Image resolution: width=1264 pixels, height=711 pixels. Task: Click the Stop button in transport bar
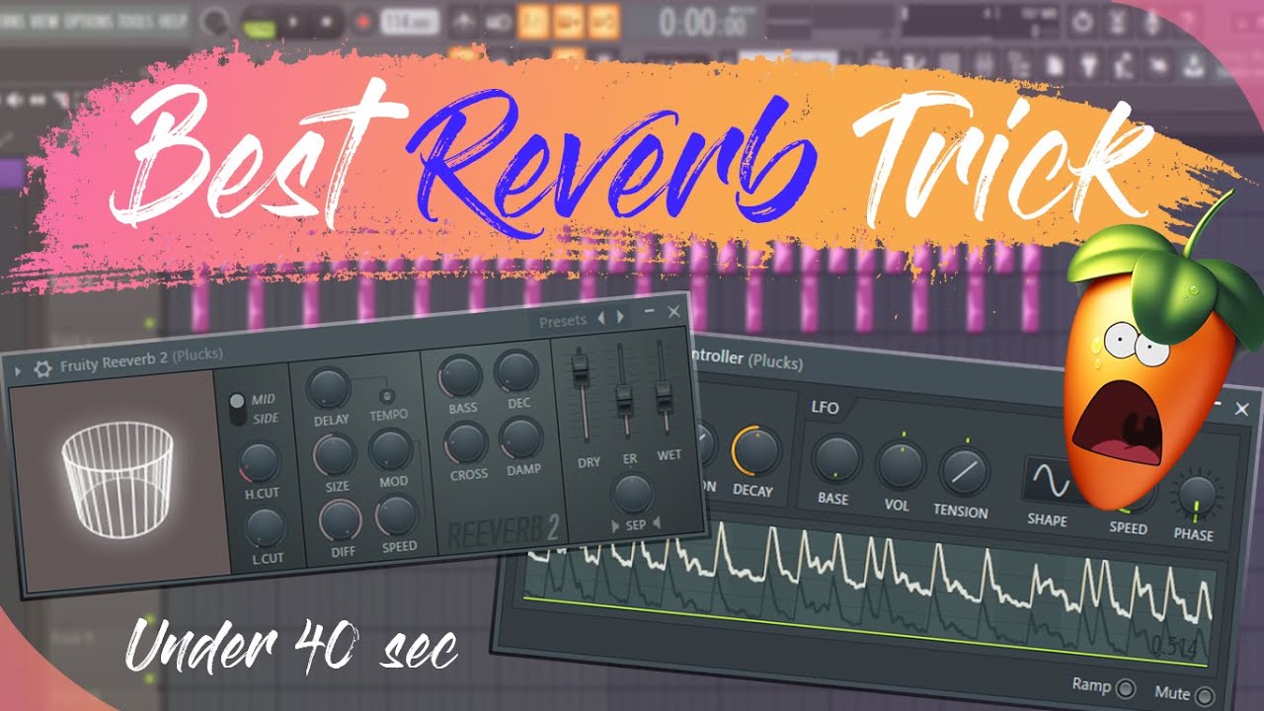(x=328, y=22)
